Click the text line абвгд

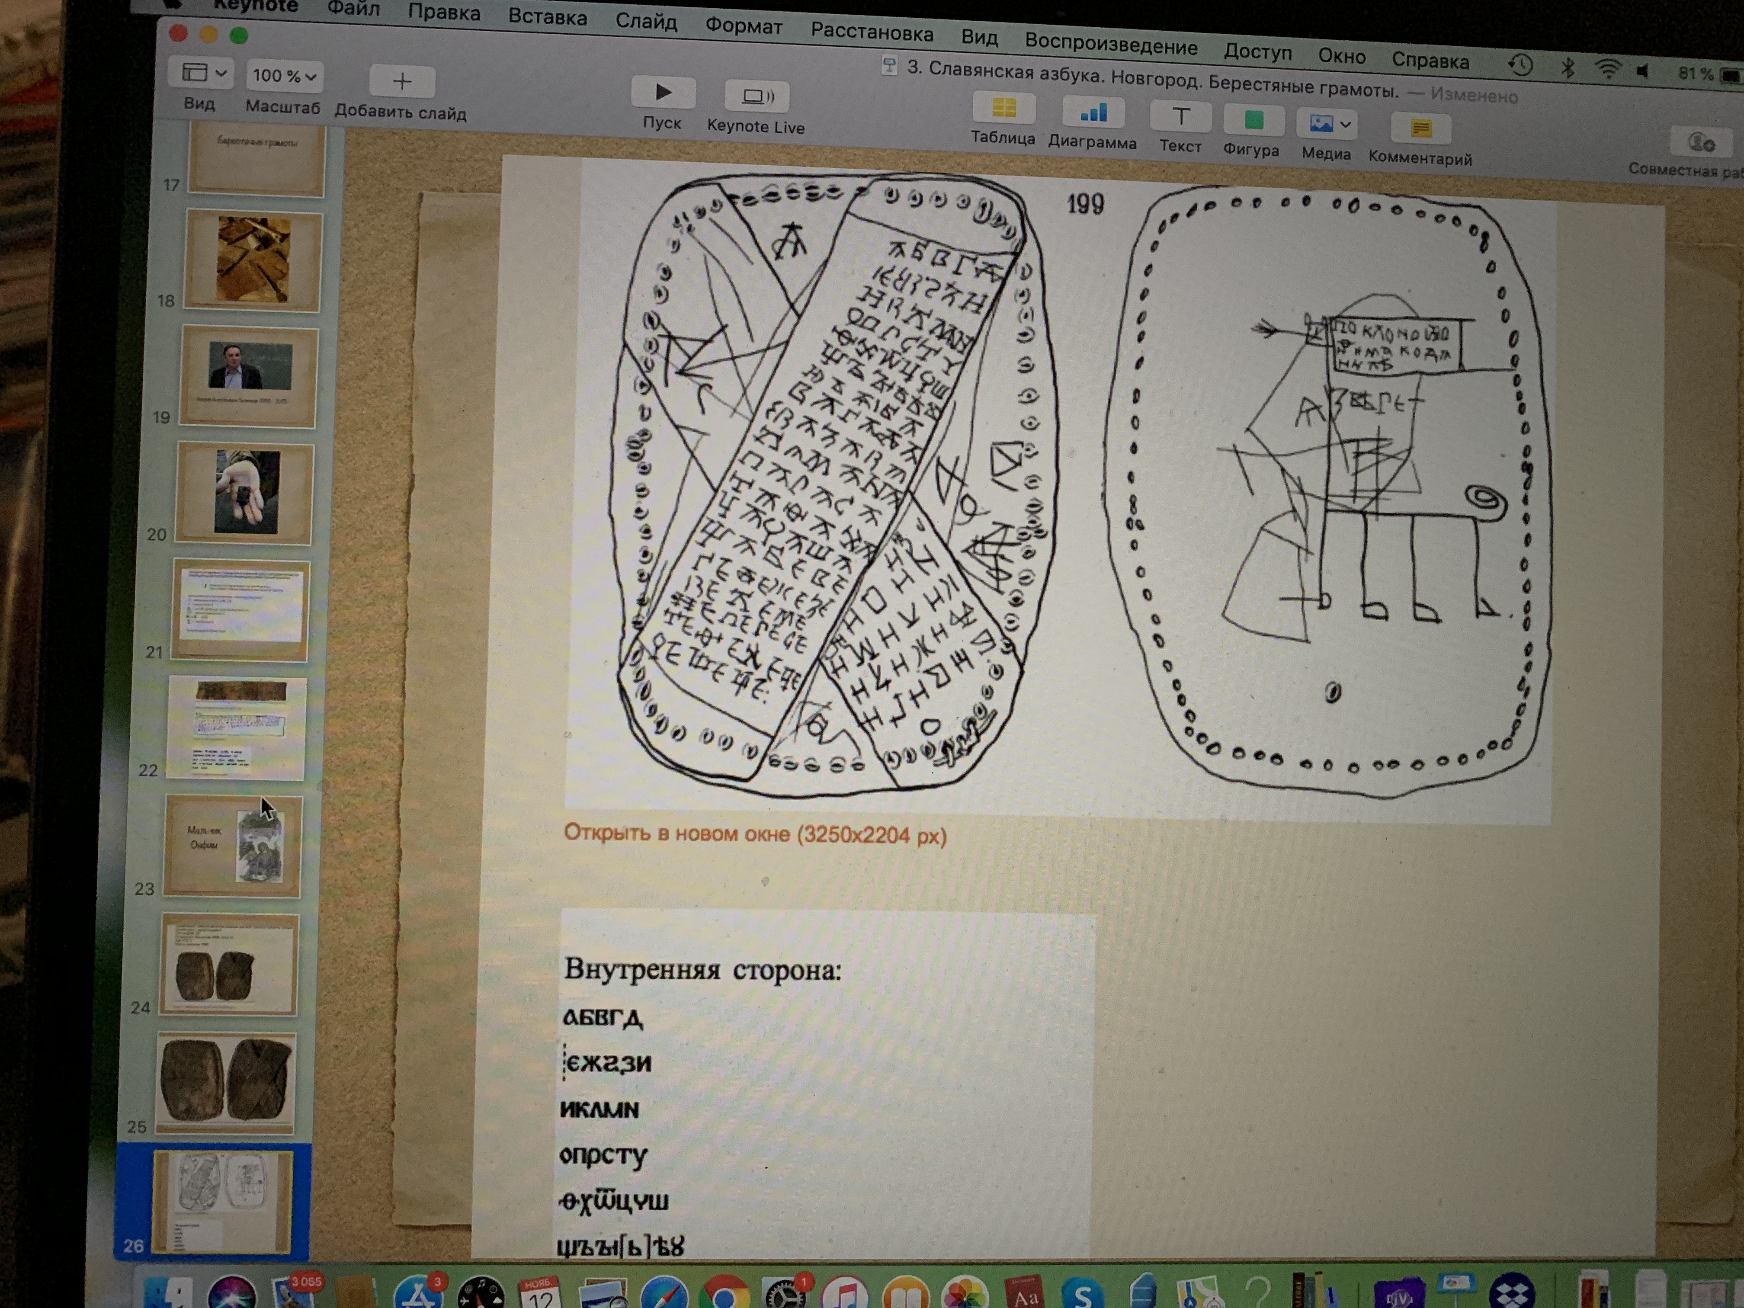tap(603, 1017)
